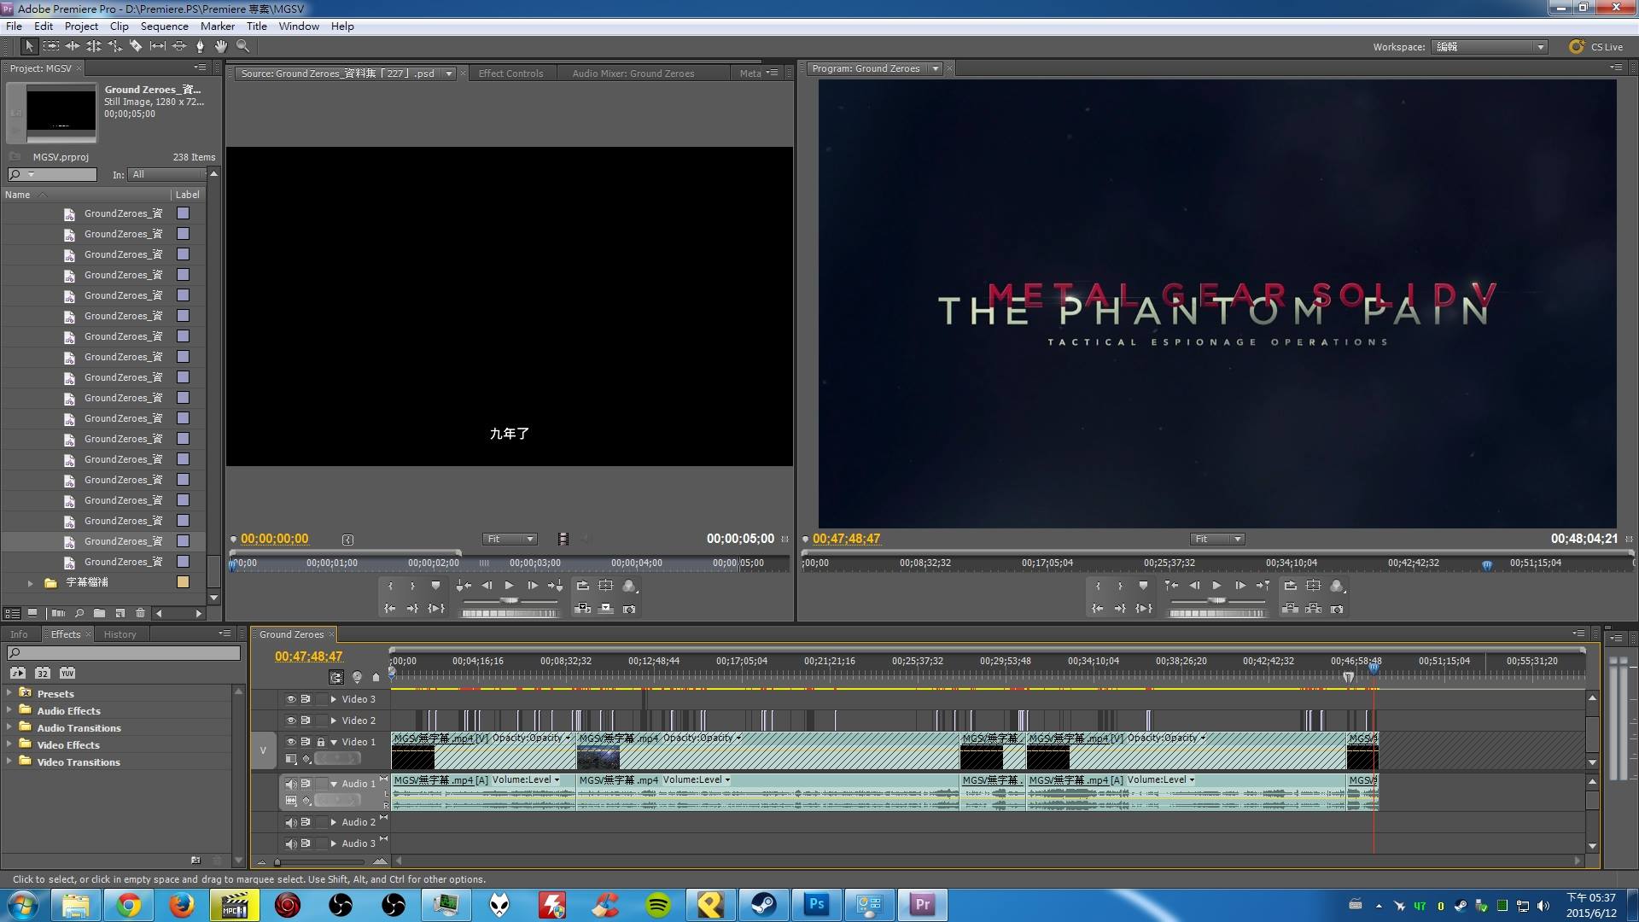Select the Pen tool

click(x=201, y=46)
